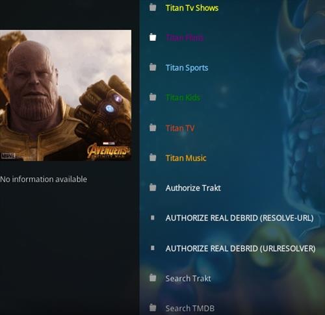The image size is (325, 315).
Task: Click the Thanos Avengers poster thumbnail
Action: pos(66,95)
